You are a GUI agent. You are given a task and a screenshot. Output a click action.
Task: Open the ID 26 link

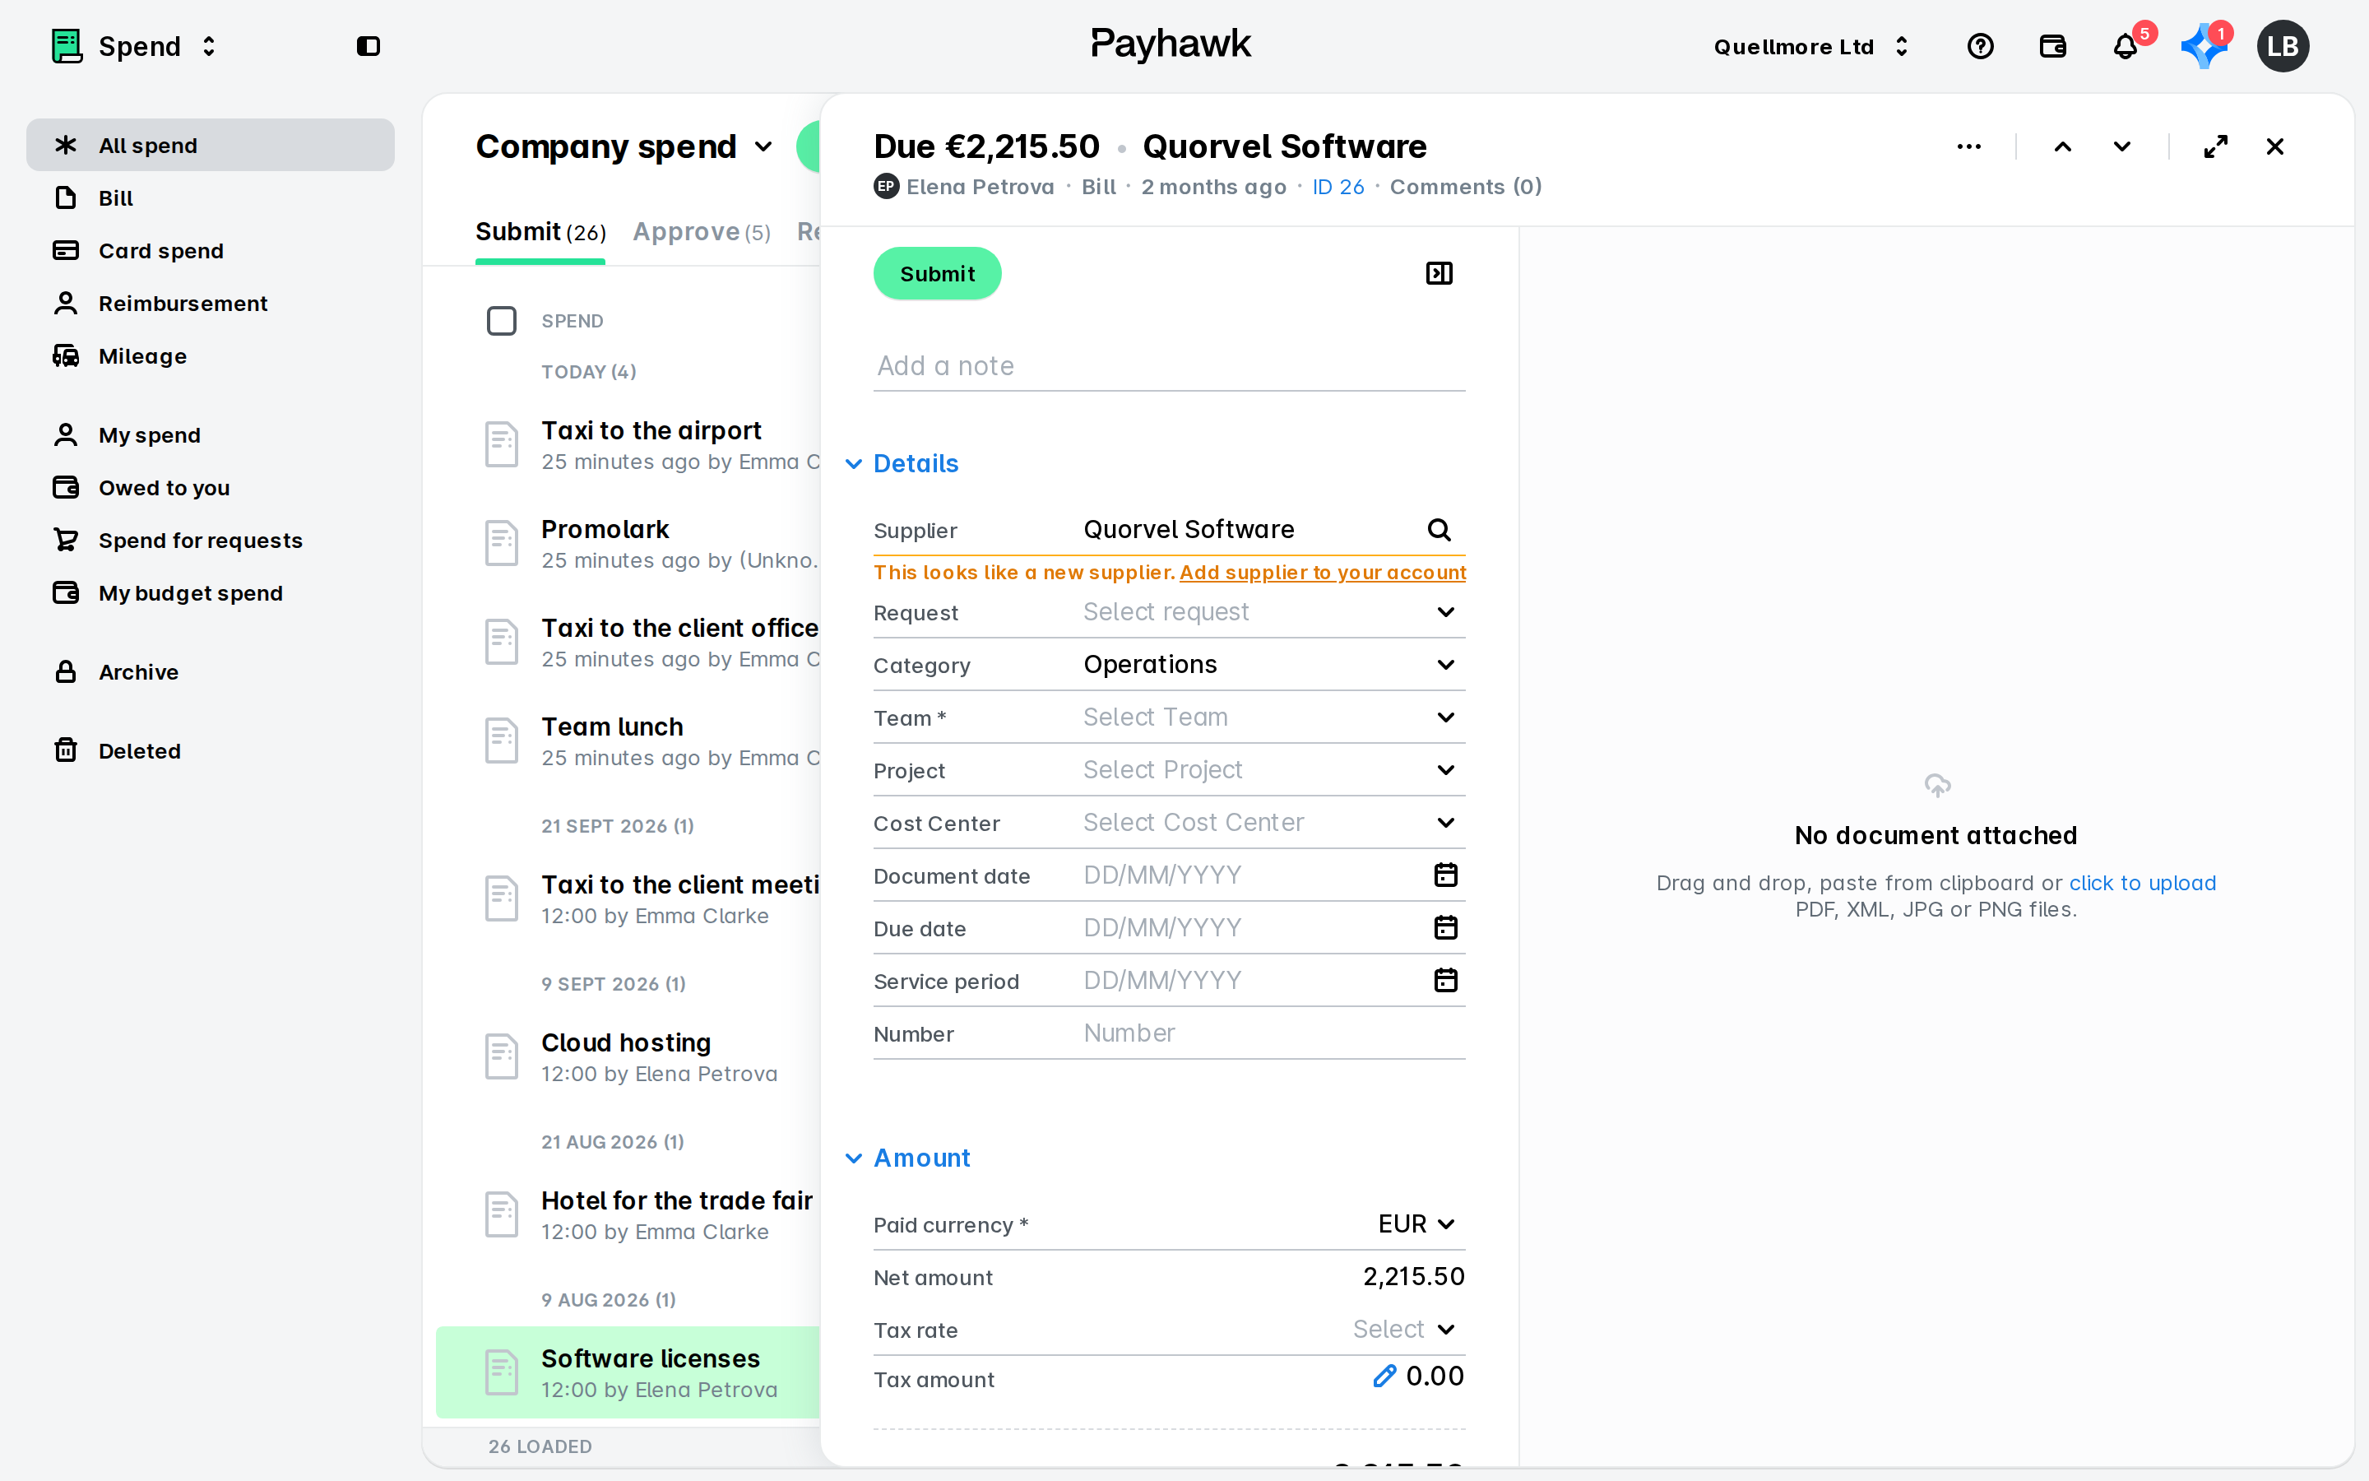point(1338,187)
